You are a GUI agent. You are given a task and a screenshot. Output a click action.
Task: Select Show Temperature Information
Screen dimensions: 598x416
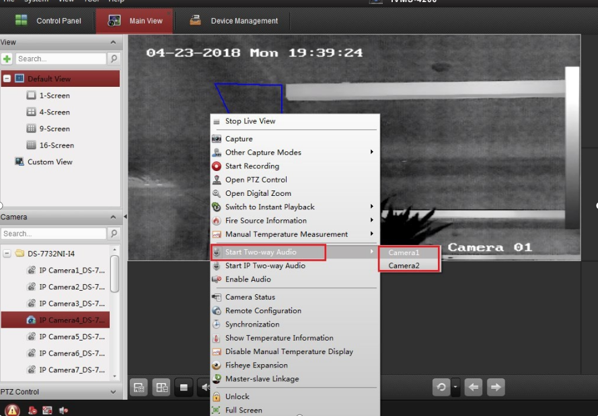point(295,338)
